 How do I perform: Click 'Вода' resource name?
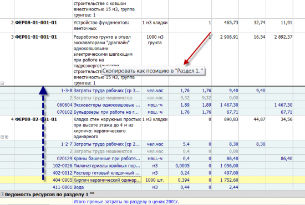coord(79,187)
